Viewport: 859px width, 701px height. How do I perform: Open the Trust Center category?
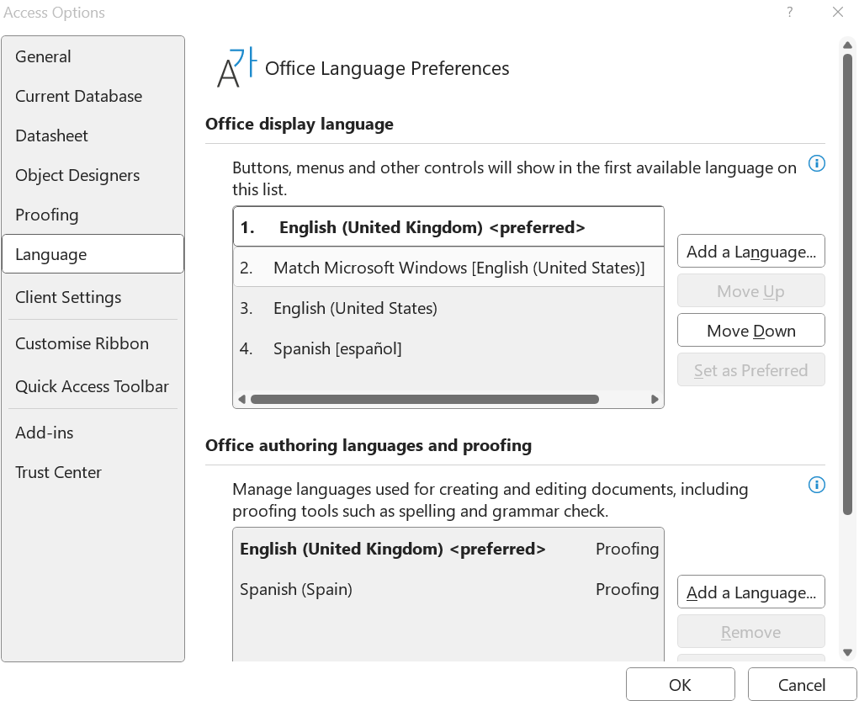click(58, 472)
